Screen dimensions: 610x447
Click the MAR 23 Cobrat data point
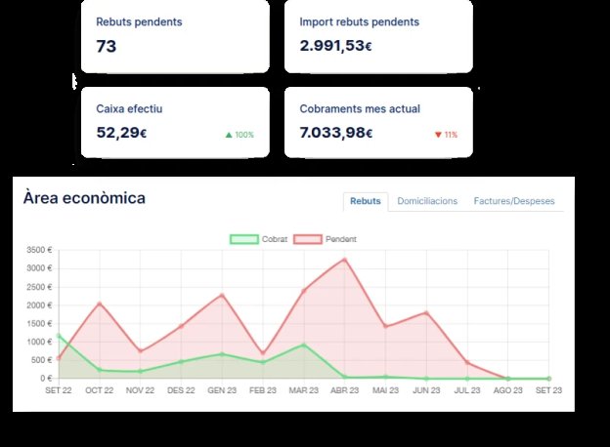click(x=304, y=345)
